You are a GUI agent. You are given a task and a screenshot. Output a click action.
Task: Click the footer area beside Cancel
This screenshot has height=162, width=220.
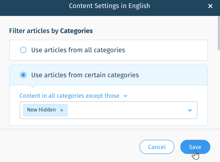tap(70, 147)
